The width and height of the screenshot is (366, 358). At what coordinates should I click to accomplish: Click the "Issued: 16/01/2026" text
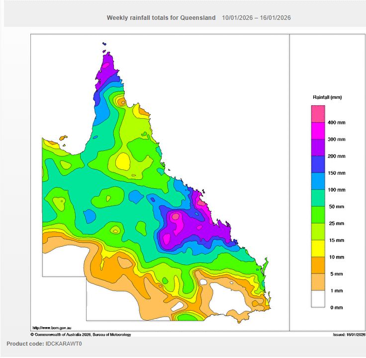pos(349,335)
